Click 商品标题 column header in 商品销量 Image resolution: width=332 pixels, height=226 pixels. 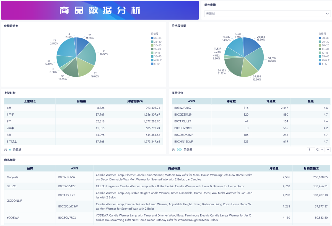(174, 168)
